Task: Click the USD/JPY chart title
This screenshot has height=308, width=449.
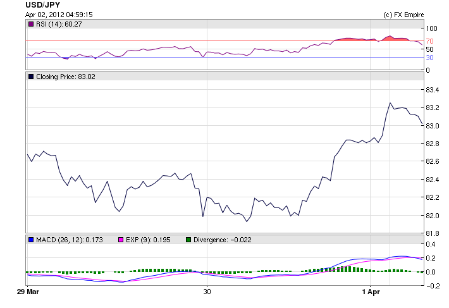Action: [x=42, y=5]
